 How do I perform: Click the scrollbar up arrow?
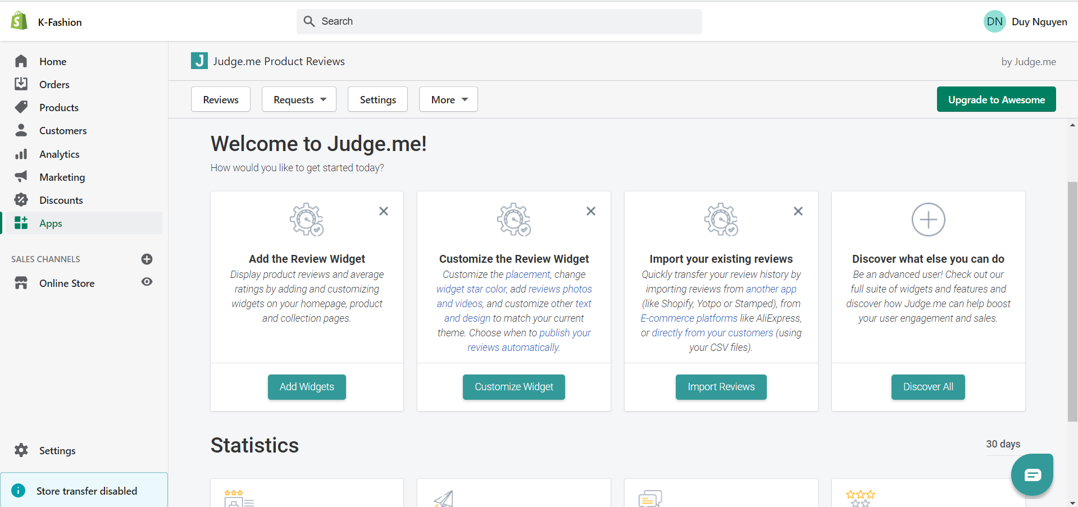pyautogui.click(x=1072, y=125)
